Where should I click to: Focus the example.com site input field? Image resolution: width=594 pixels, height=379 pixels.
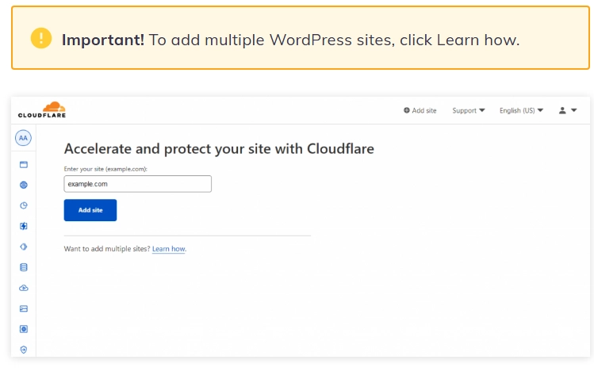[137, 184]
